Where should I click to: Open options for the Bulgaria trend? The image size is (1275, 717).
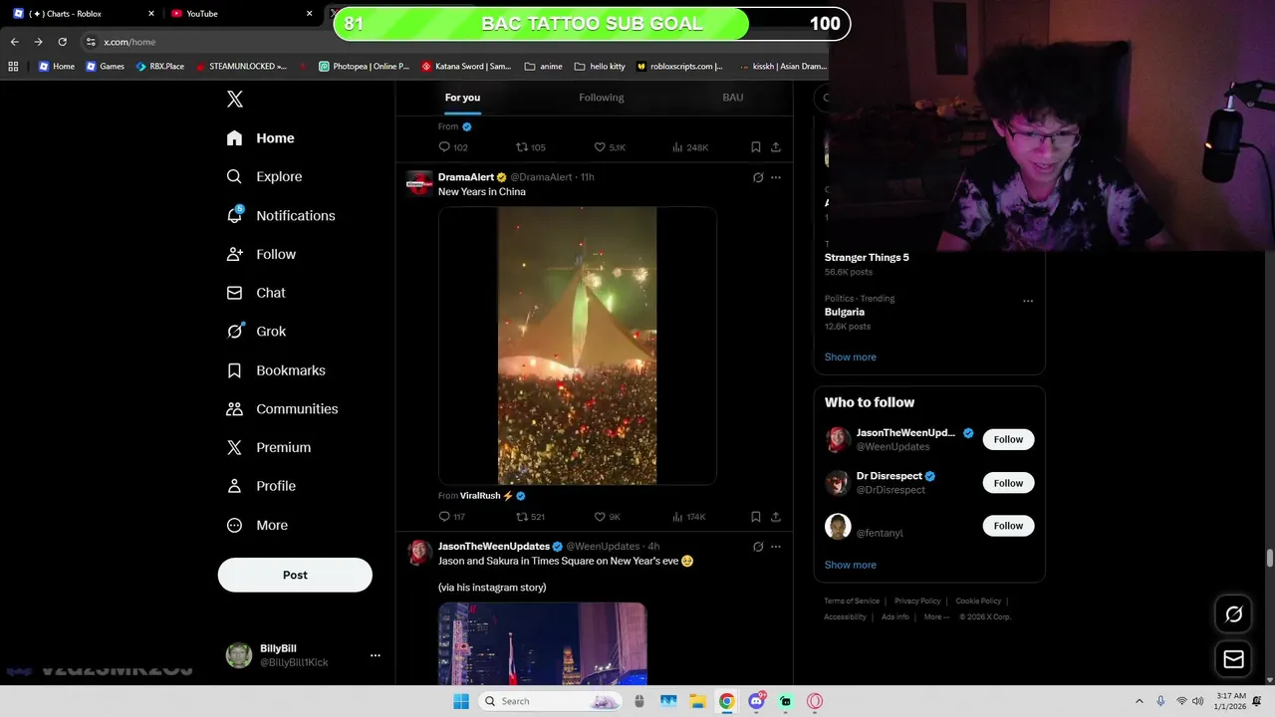coord(1028,301)
